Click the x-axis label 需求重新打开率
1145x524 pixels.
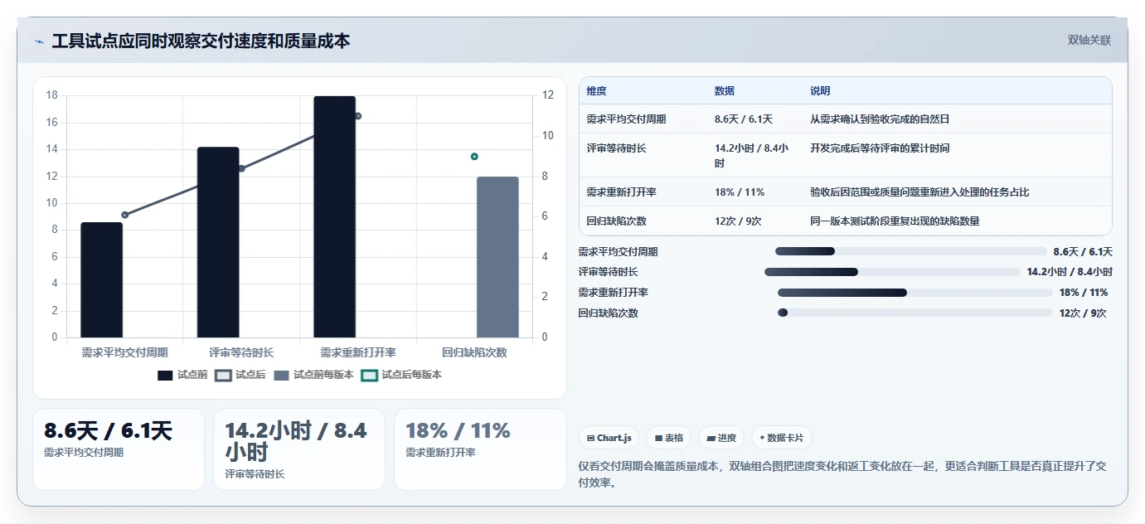click(x=358, y=352)
